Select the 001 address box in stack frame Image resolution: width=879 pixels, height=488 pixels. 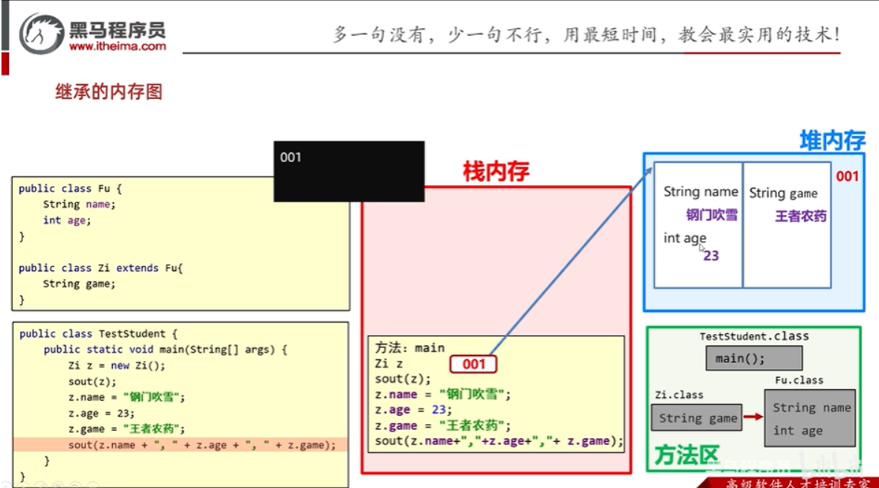[474, 364]
